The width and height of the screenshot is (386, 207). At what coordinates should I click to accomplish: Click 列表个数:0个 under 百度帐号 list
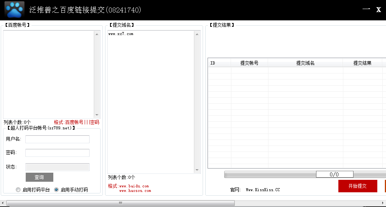coord(17,122)
